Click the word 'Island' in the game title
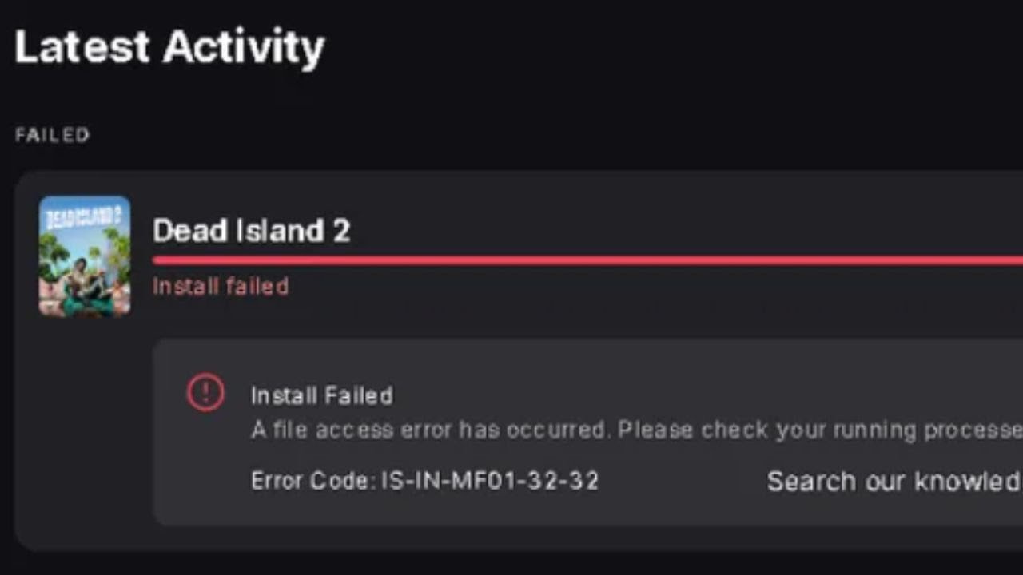This screenshot has width=1023, height=575. (280, 231)
